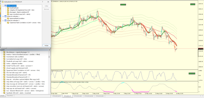Click the Schaff Tcd Rsx icon
This screenshot has height=98, width=204.
[4, 66]
